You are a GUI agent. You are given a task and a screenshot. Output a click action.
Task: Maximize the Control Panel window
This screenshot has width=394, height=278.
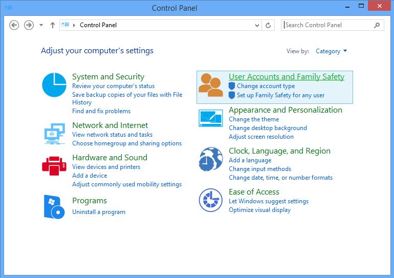(x=361, y=6)
